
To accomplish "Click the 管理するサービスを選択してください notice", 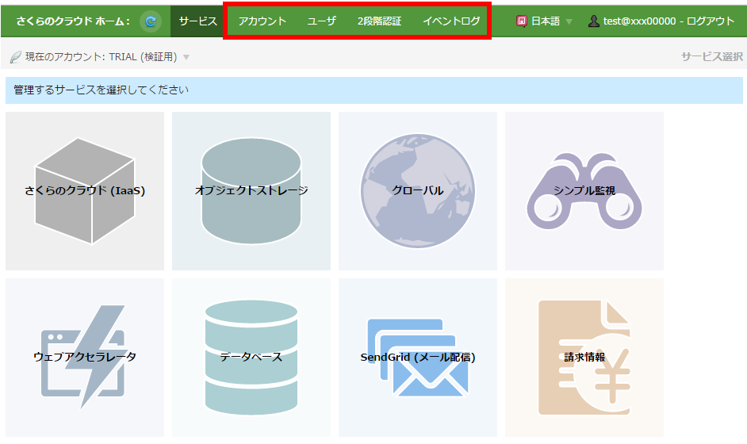I will tap(374, 90).
